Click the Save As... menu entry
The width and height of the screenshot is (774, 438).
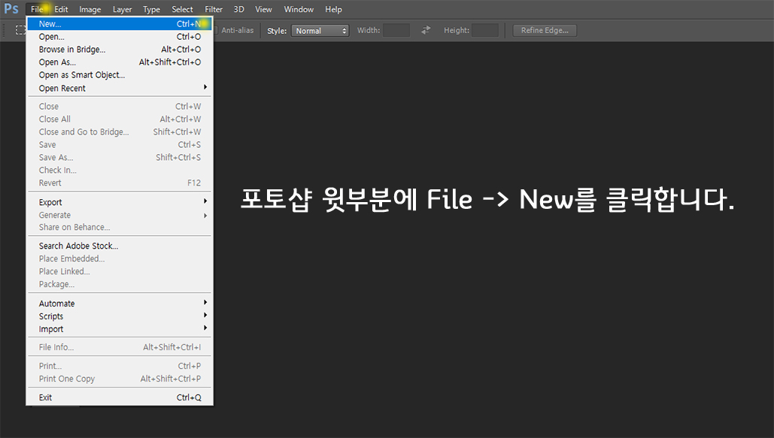coord(120,157)
